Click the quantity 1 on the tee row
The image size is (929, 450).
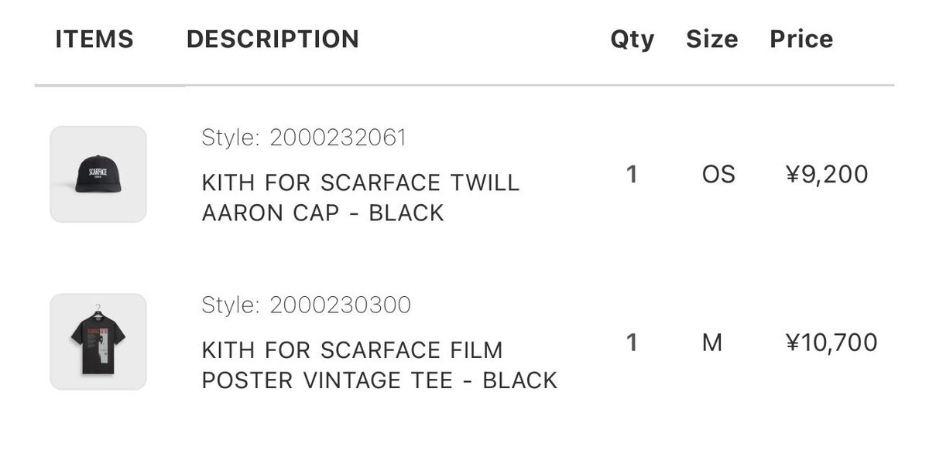632,343
